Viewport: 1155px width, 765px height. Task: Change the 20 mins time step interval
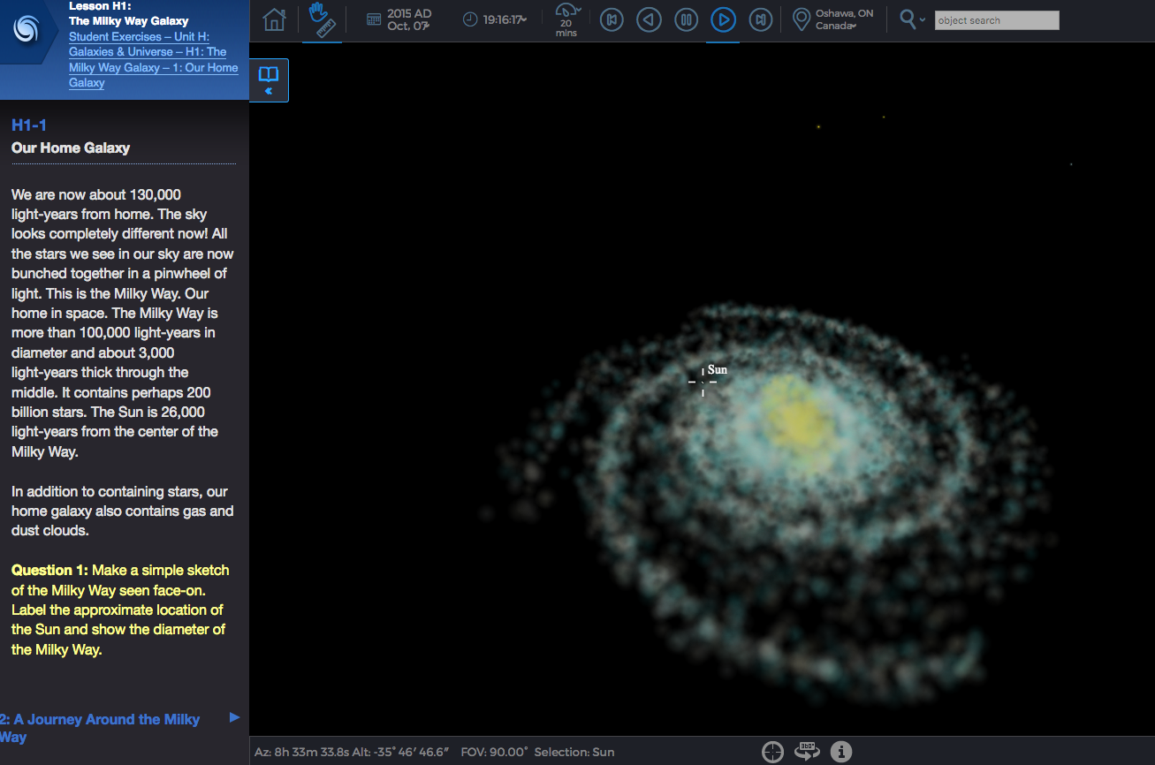point(567,19)
